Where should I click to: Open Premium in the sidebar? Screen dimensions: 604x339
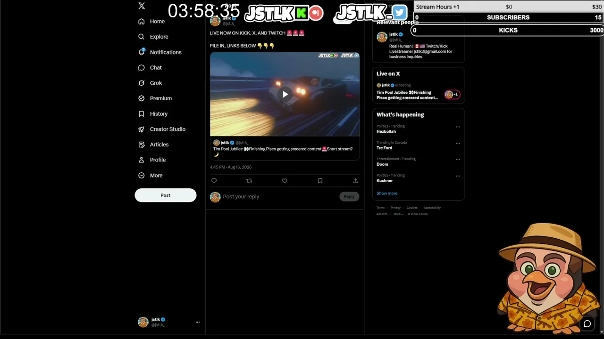(155, 98)
